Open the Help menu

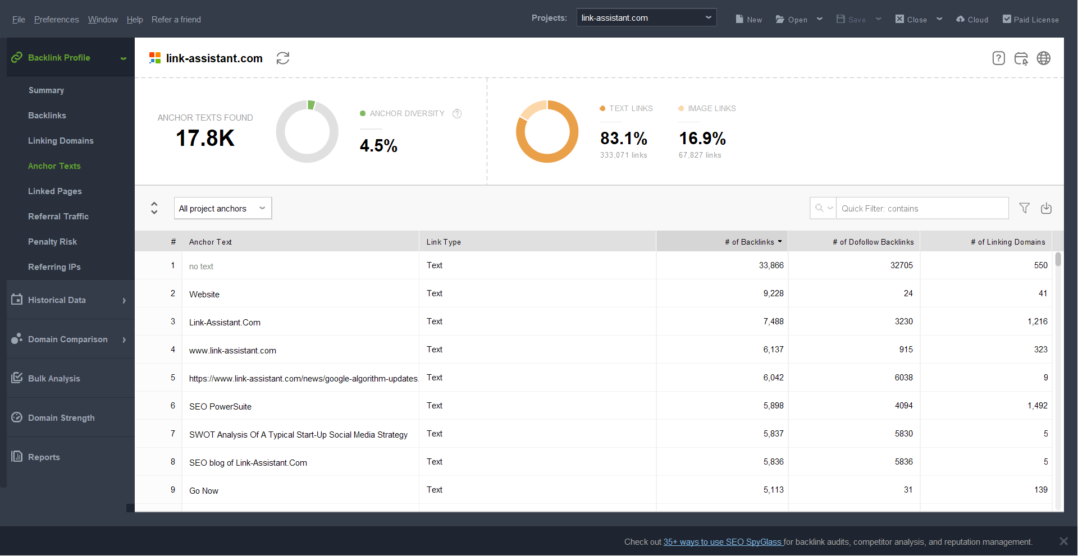tap(135, 20)
